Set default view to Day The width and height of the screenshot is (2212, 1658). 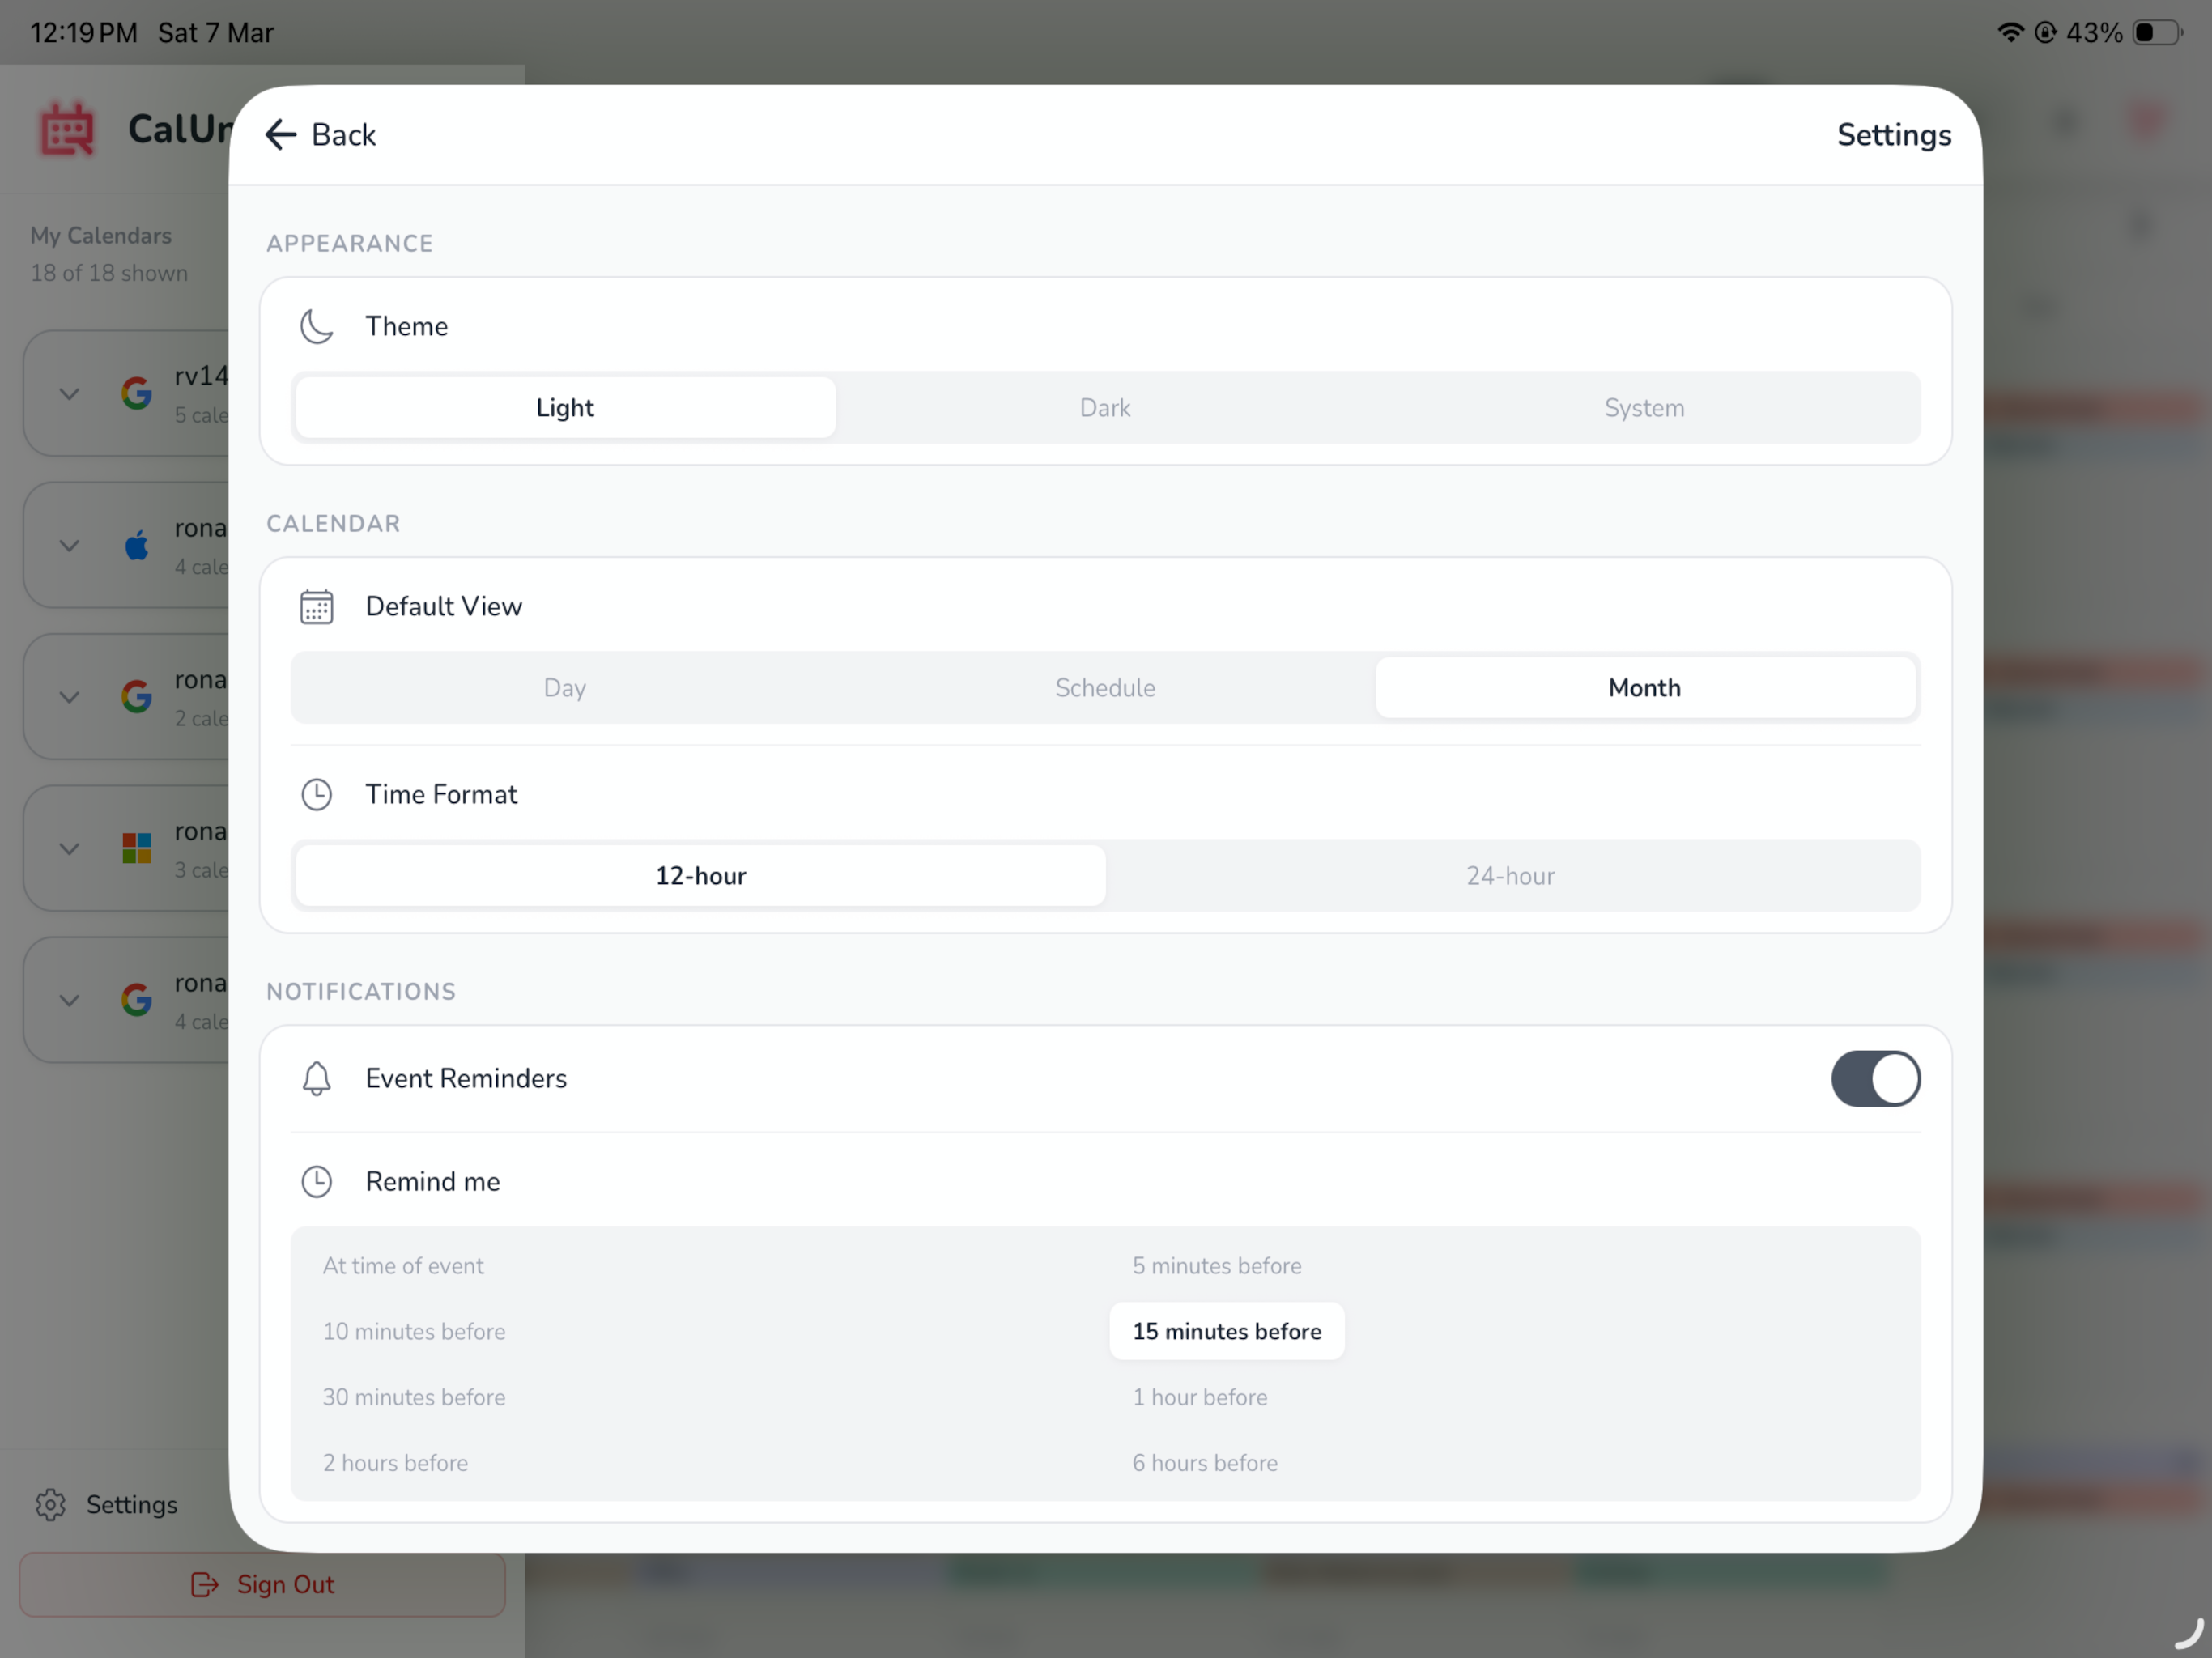pyautogui.click(x=565, y=688)
